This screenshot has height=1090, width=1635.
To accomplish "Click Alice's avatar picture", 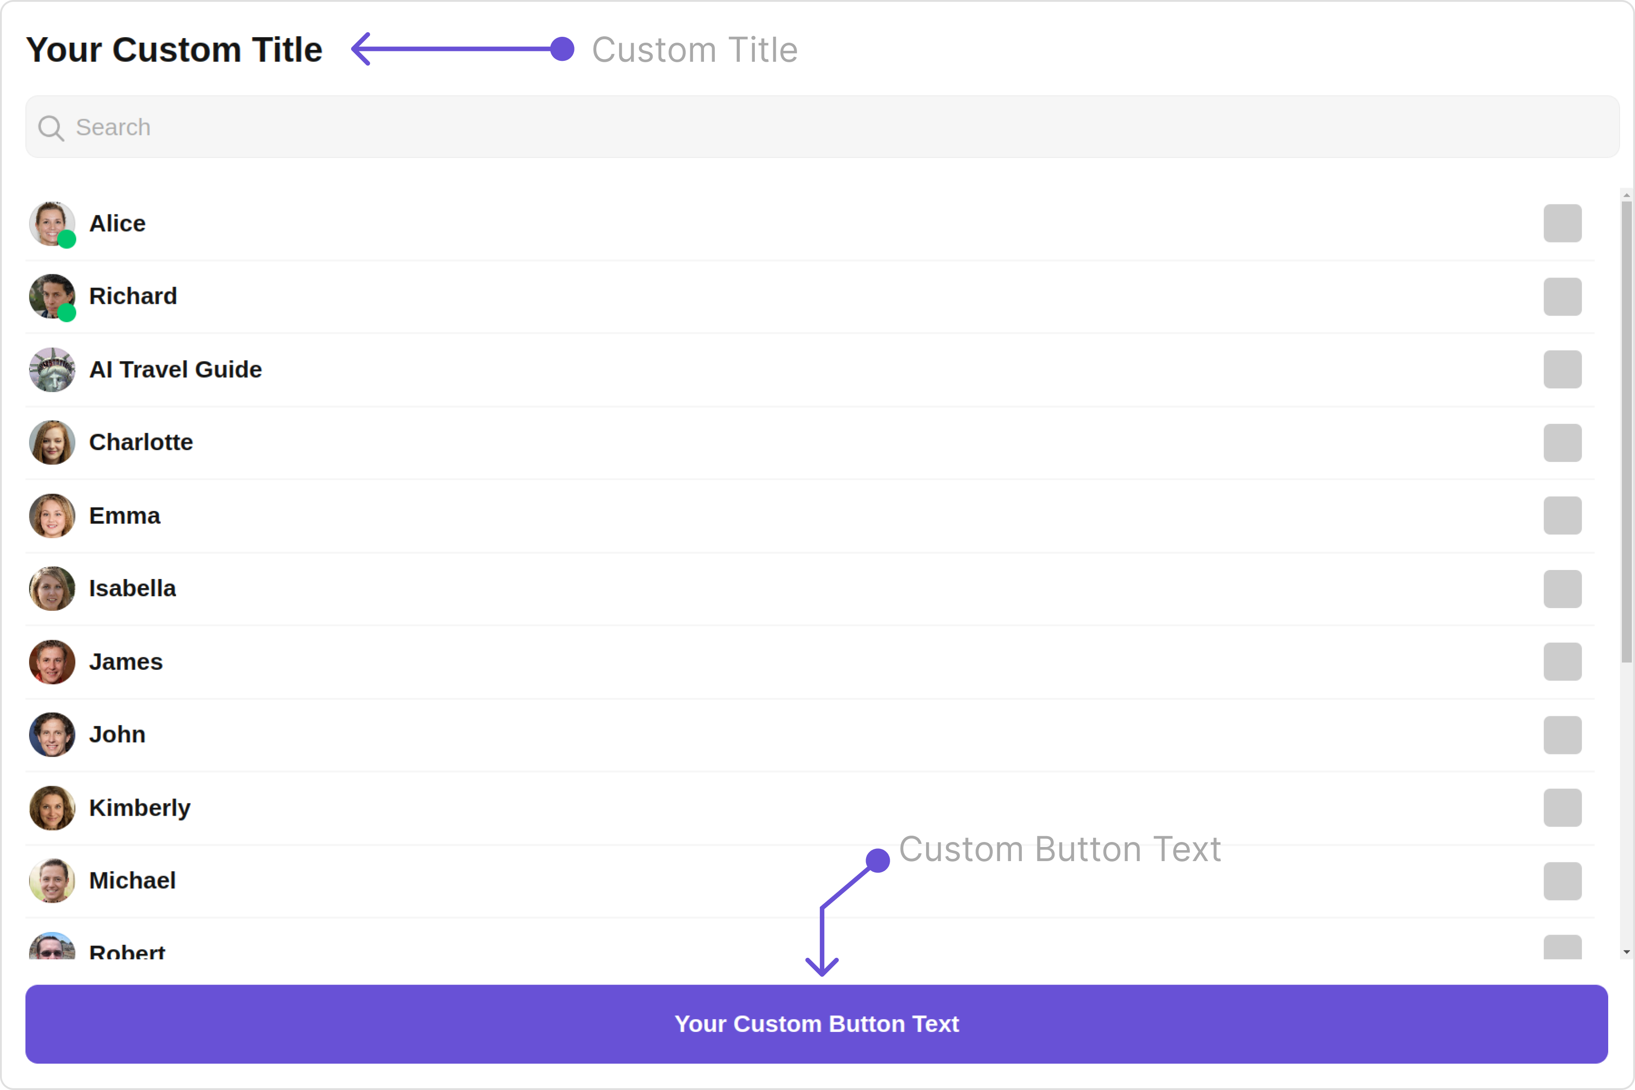I will pyautogui.click(x=52, y=224).
